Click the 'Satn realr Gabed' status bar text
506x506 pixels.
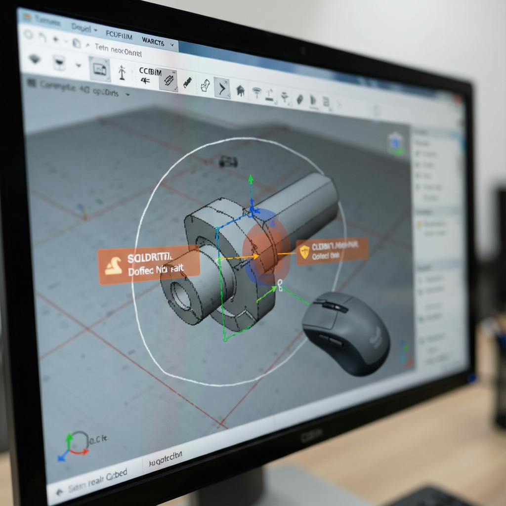pos(98,481)
